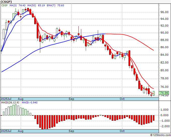Click the -2.000 MACD axis label
The width and height of the screenshot is (171, 137).
[164, 126]
